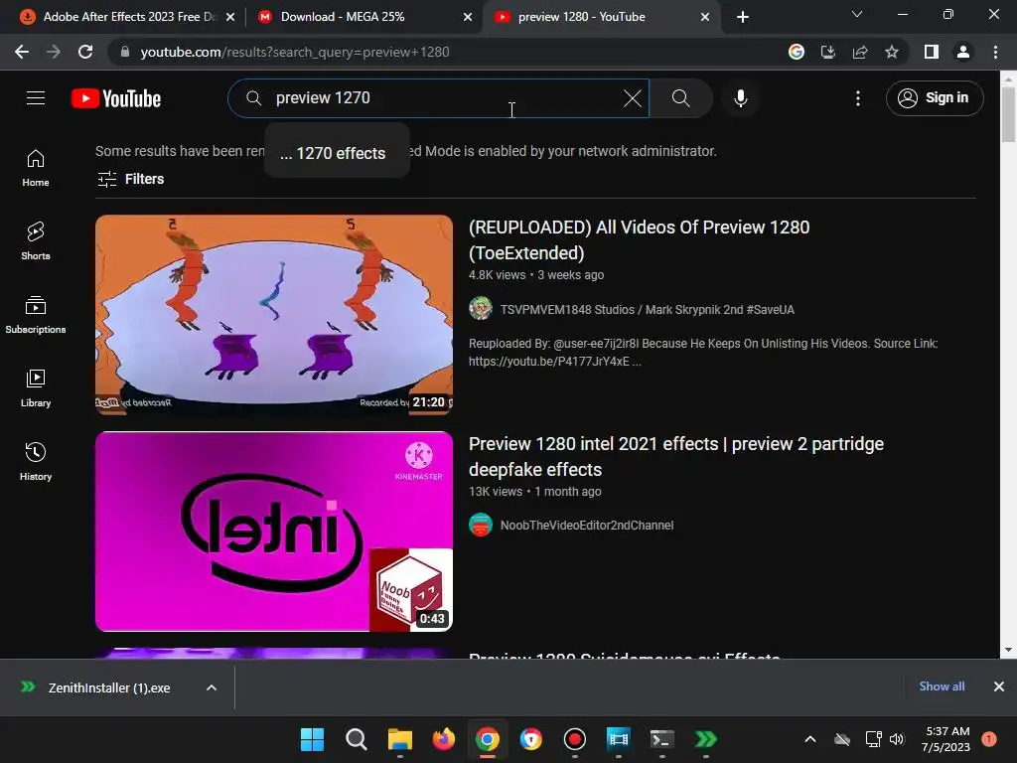
Task: Close the MEGA download tab
Action: pos(468,17)
